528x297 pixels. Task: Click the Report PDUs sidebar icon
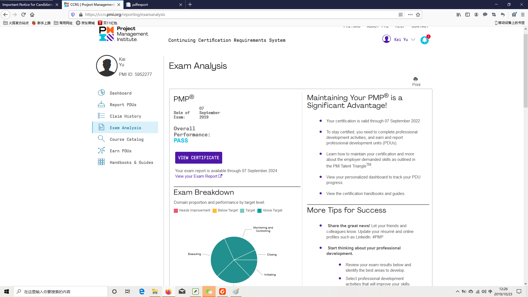101,105
